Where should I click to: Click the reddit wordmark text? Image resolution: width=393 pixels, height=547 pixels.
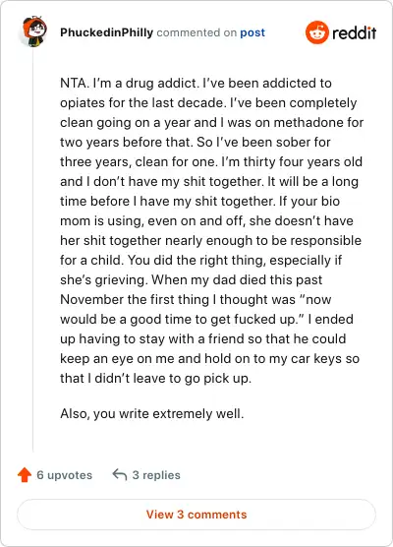pyautogui.click(x=354, y=32)
